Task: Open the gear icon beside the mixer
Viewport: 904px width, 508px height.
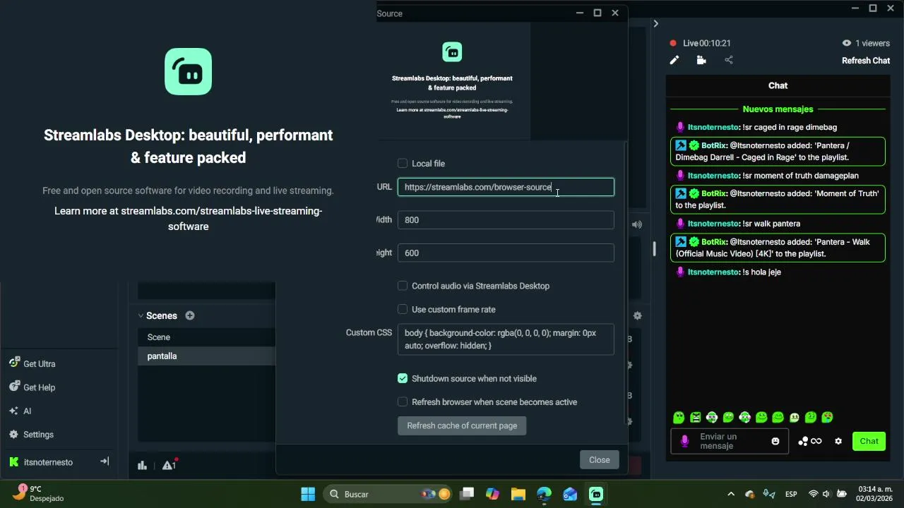Action: point(637,316)
